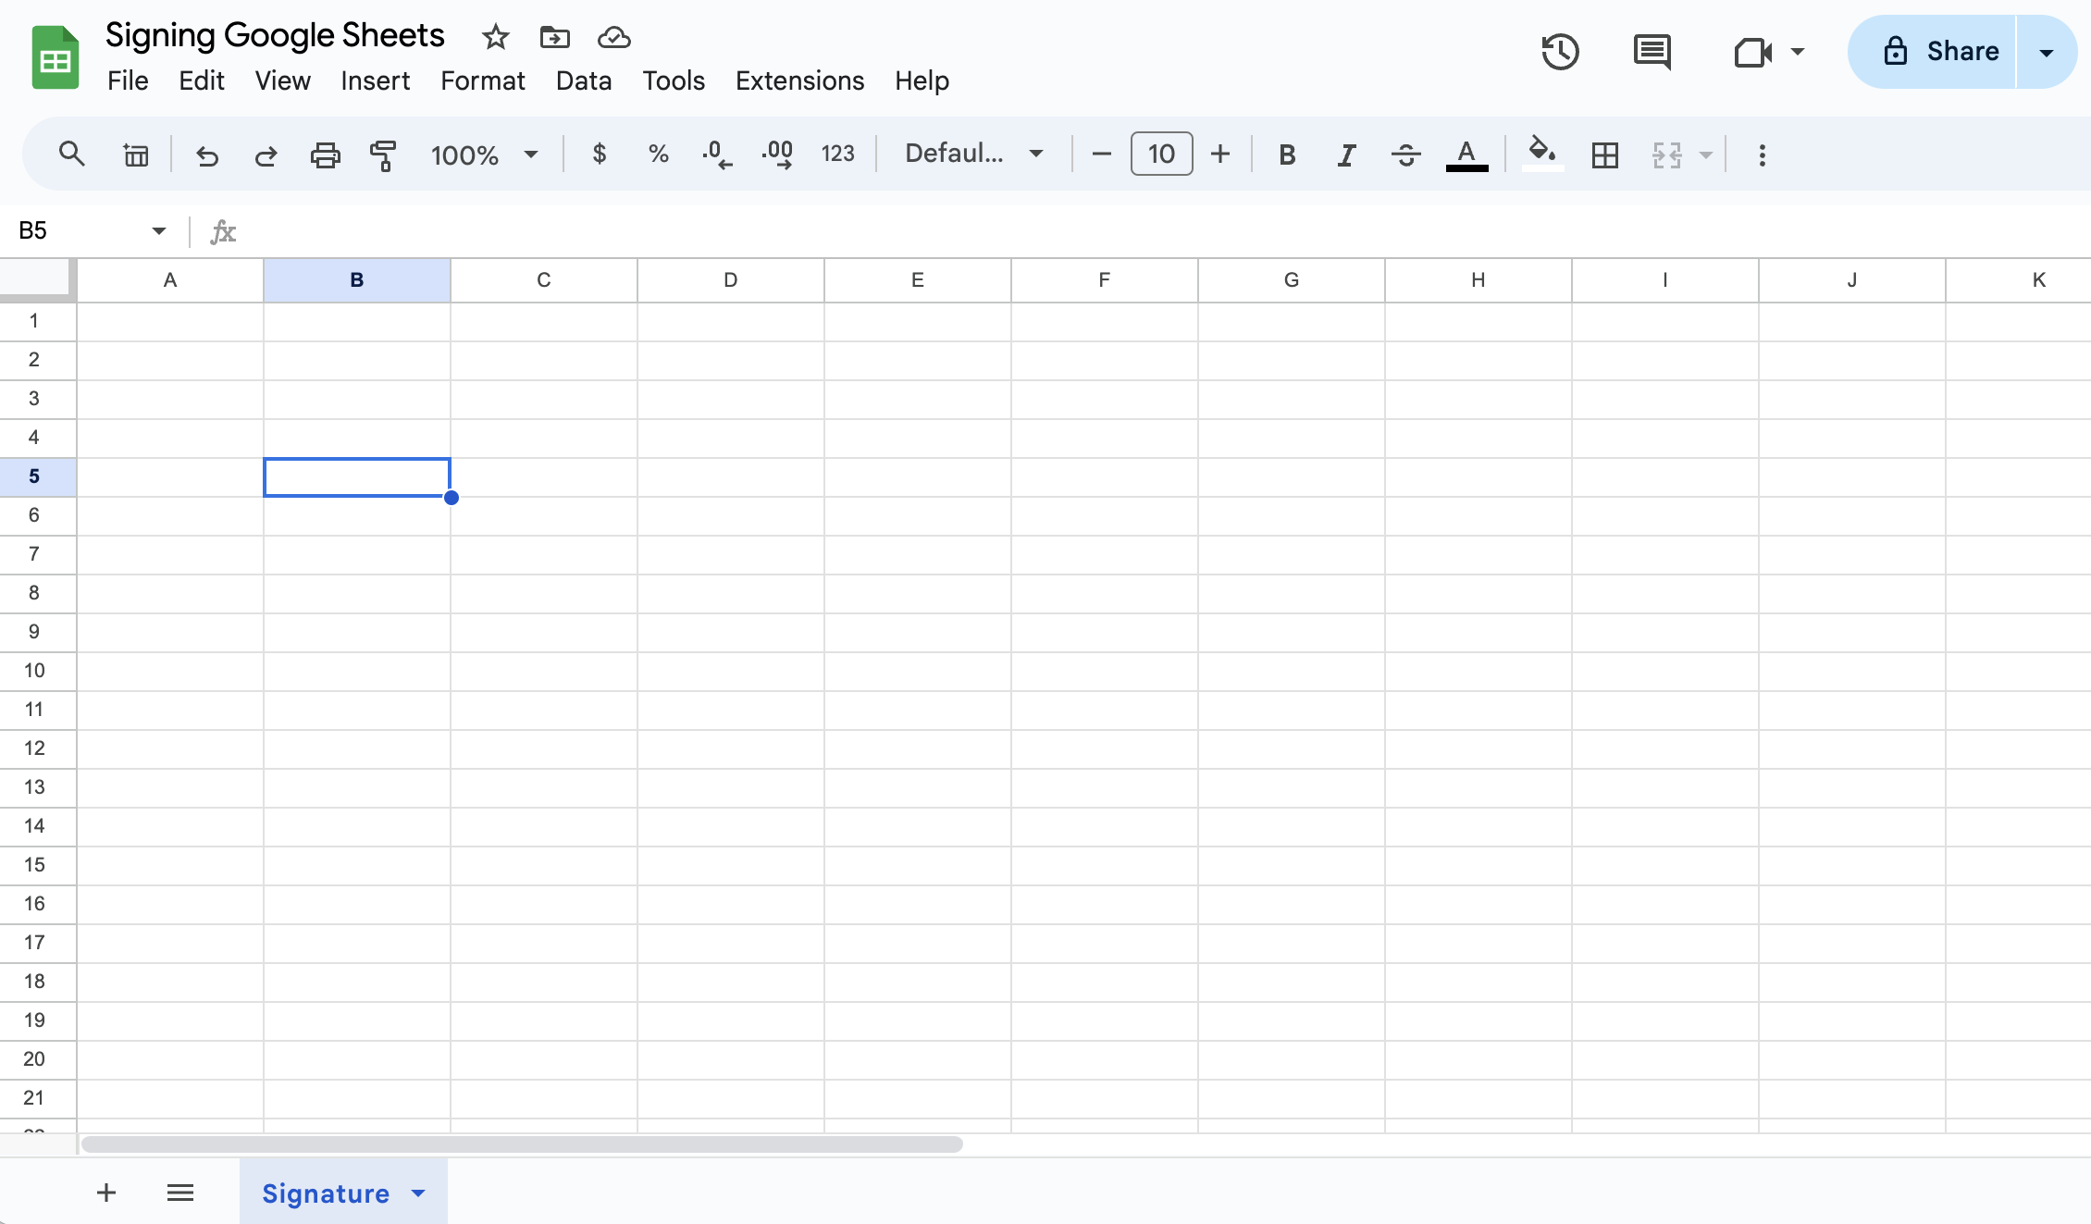Click the Fill color icon
The height and width of the screenshot is (1224, 2091).
(x=1539, y=153)
